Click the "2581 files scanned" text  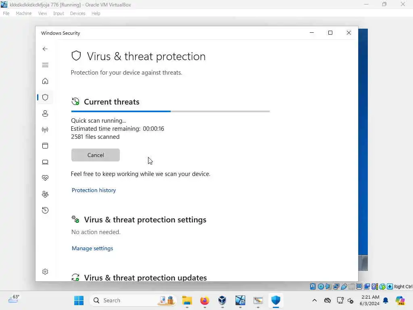click(95, 137)
